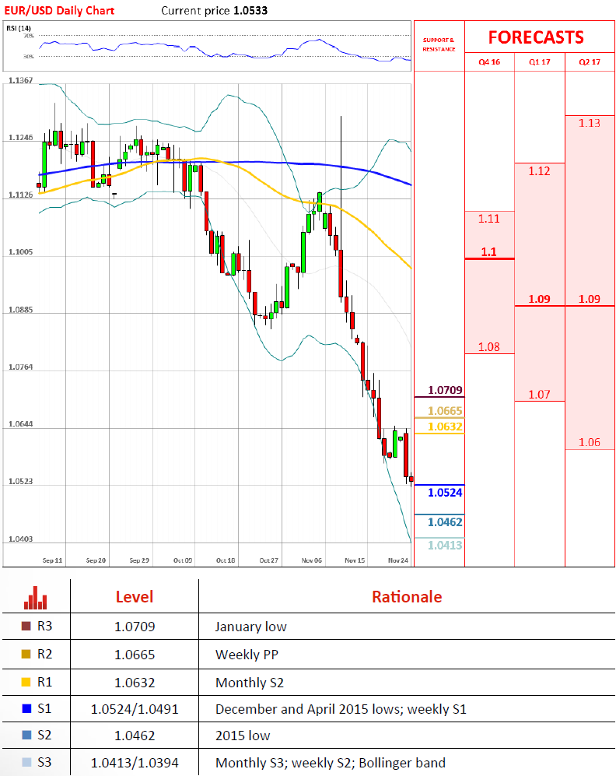Select the Q1 17 column header
The image size is (616, 776).
tap(539, 61)
